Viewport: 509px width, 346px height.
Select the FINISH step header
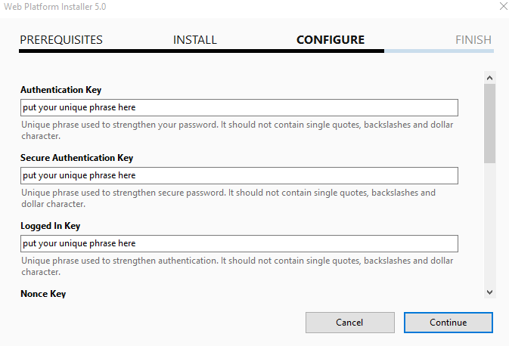click(473, 40)
